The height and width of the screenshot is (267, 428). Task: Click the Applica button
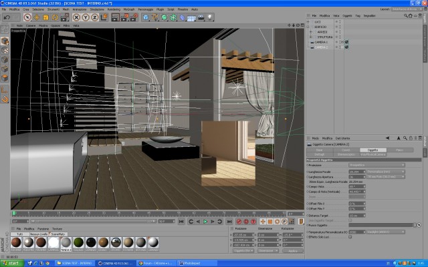point(293,251)
